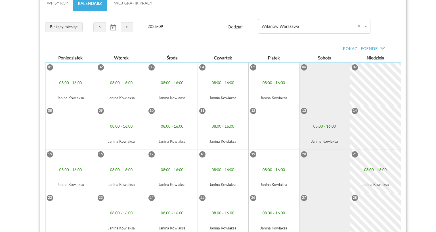Open the Oddział dropdown arrow
The width and height of the screenshot is (436, 232).
pyautogui.click(x=366, y=26)
